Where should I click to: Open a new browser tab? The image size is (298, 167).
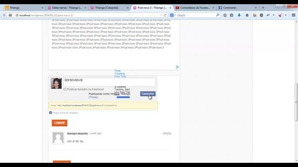pyautogui.click(x=263, y=8)
